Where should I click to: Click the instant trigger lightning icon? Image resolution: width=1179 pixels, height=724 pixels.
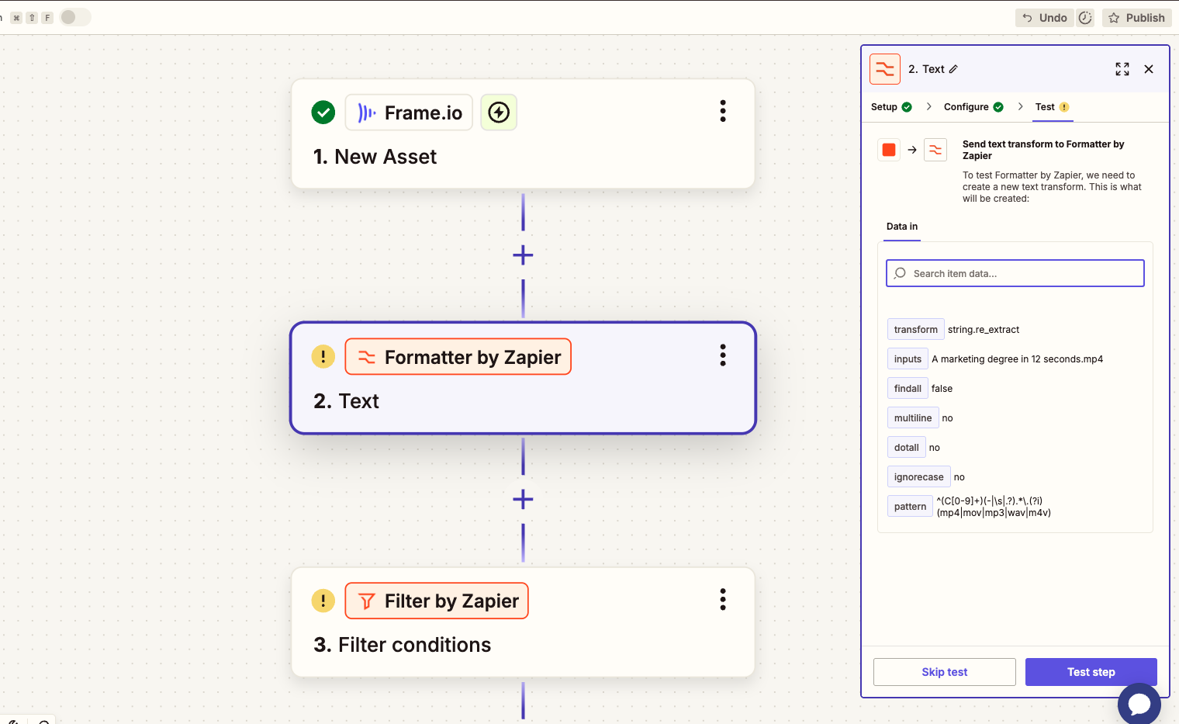[x=499, y=113]
